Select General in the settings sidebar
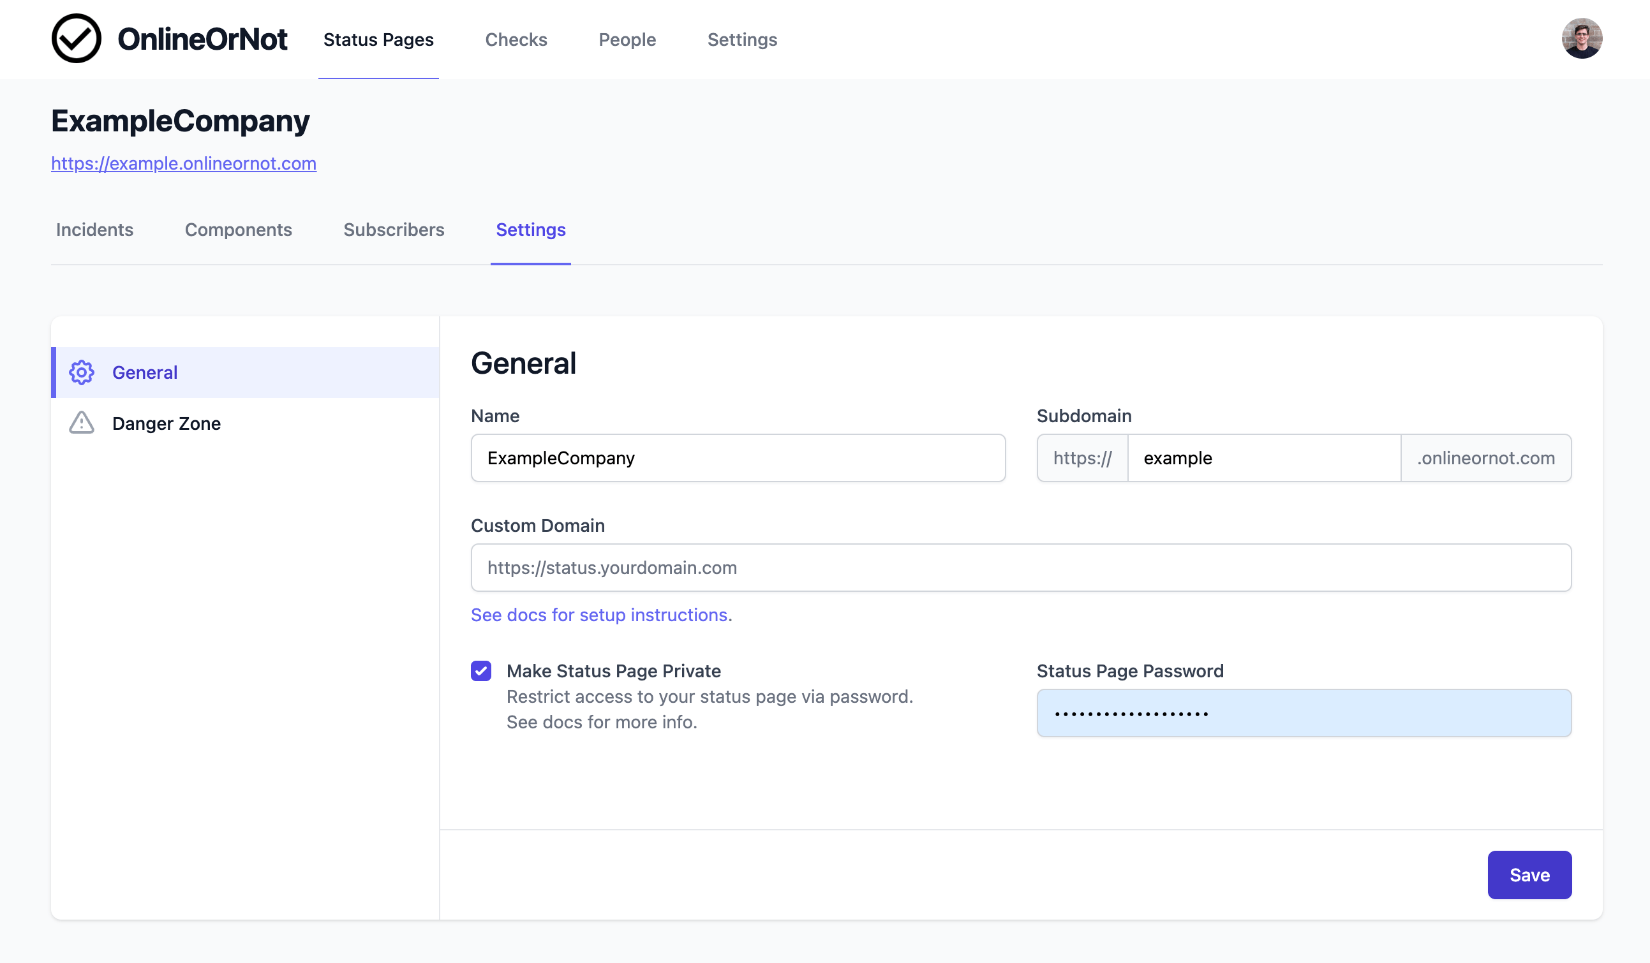This screenshot has width=1650, height=963. [245, 372]
